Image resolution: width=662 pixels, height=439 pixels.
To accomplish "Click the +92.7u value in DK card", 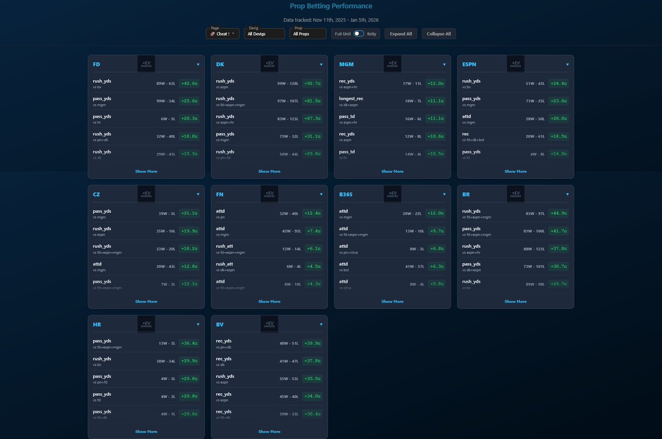I will [312, 83].
